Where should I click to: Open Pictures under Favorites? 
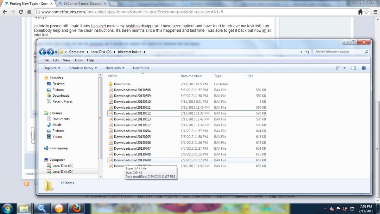(x=58, y=90)
